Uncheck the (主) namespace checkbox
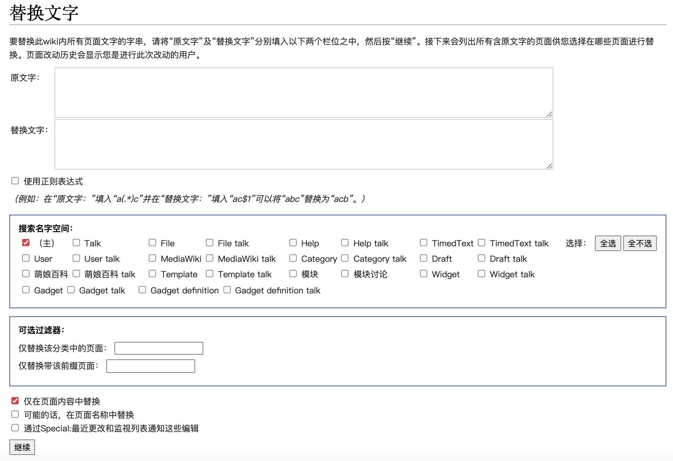 [26, 243]
